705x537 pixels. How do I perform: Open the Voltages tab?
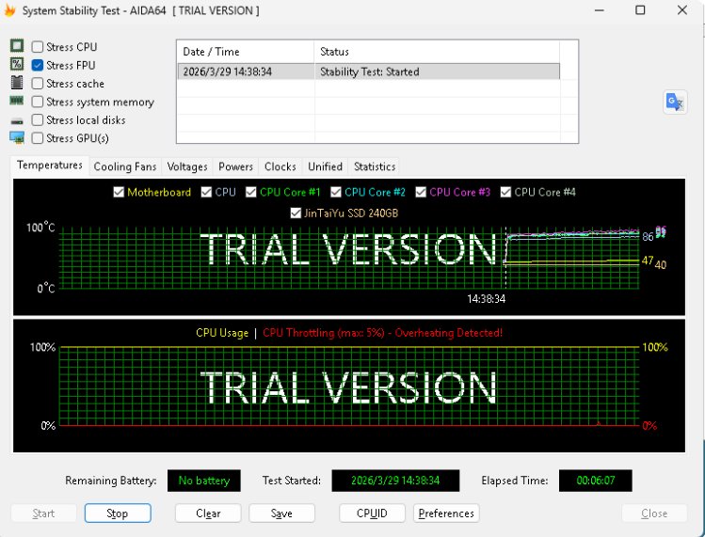coord(187,166)
